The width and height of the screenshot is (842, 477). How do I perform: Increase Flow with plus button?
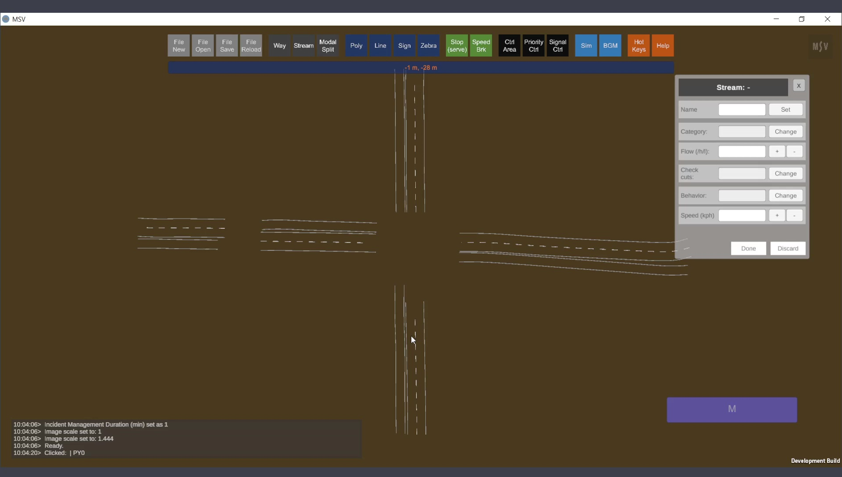777,152
